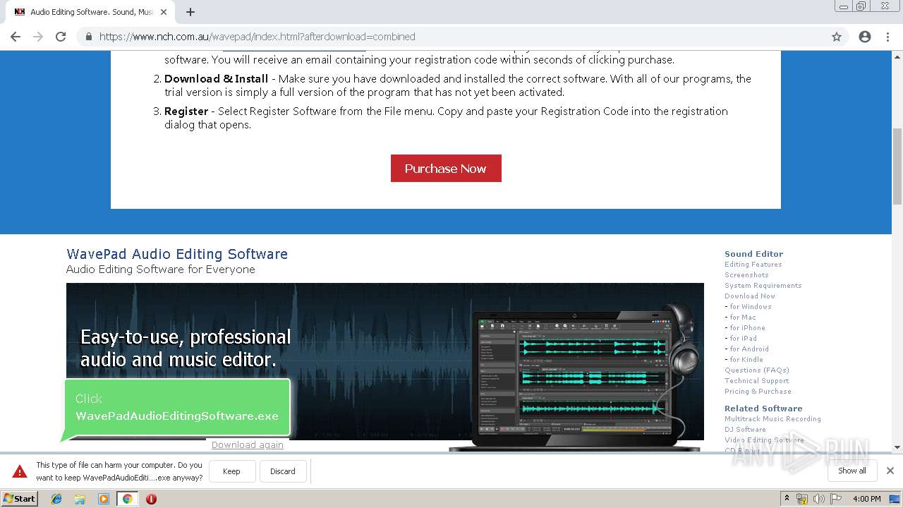
Task: Open a new browser tab
Action: [190, 12]
